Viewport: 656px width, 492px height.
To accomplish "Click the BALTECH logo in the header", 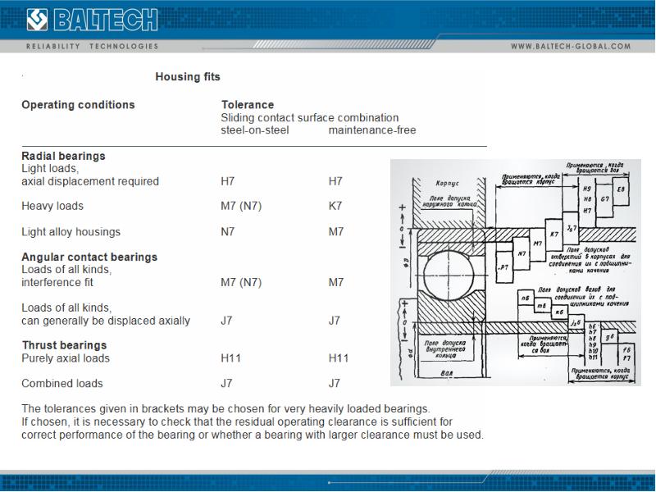I will coord(93,17).
